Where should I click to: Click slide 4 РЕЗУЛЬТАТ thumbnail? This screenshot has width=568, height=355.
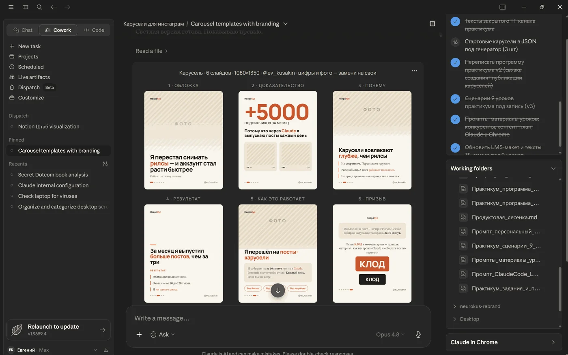click(183, 254)
